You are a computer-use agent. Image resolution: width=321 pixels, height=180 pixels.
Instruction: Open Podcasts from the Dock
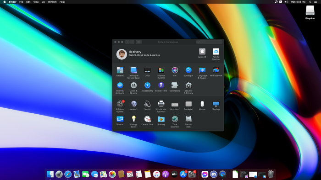pos(165,174)
